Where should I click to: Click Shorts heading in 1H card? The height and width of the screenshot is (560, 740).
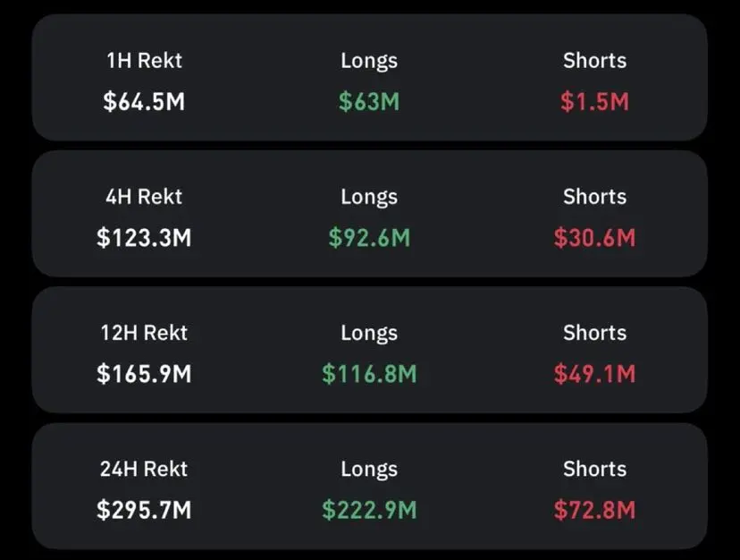pos(594,61)
